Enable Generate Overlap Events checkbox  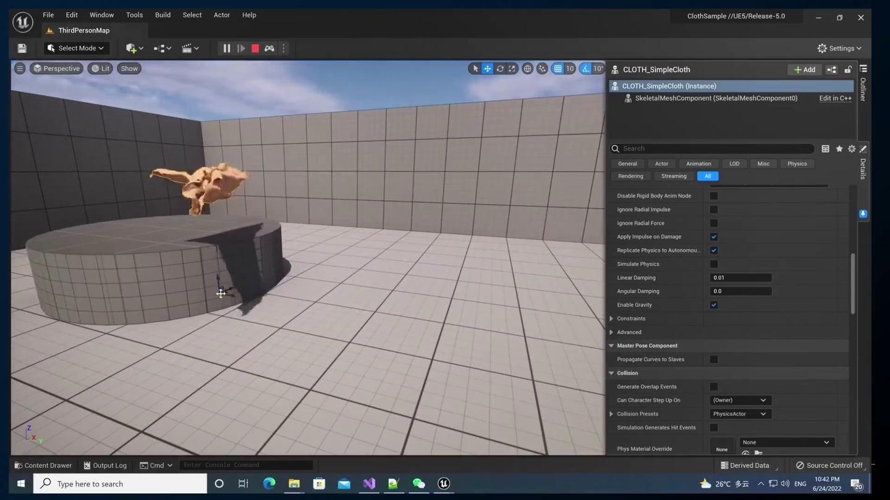coord(714,386)
